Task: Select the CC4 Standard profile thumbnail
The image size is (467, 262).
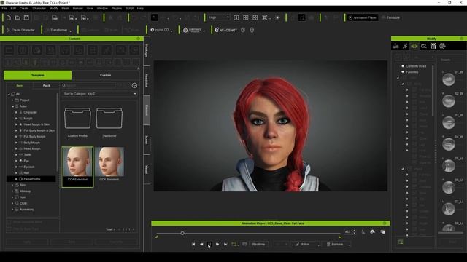Action: (109, 164)
